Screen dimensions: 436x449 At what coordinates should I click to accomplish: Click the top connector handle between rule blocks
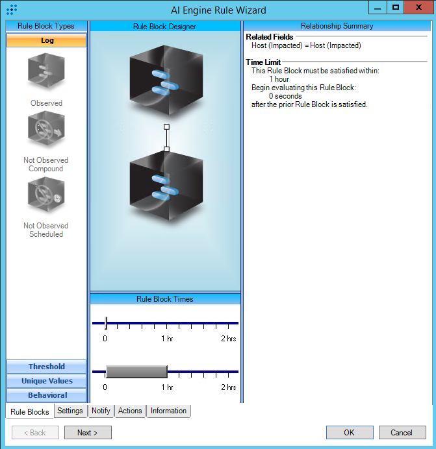pyautogui.click(x=166, y=127)
